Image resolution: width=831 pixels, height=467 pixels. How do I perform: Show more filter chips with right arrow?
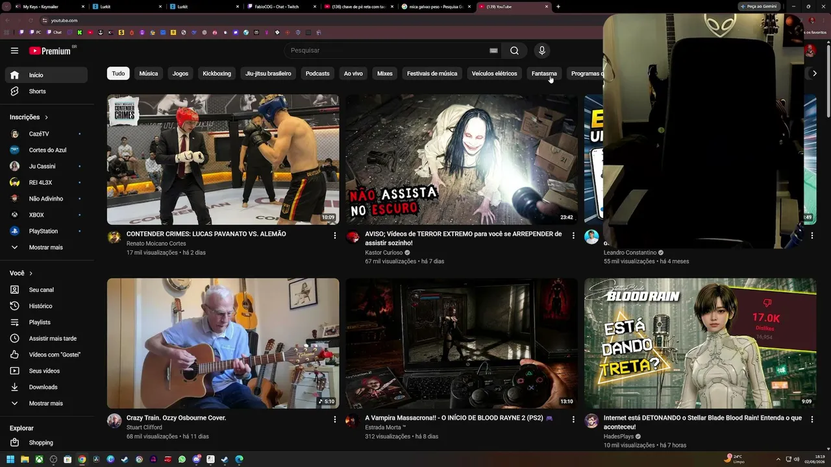click(x=815, y=73)
